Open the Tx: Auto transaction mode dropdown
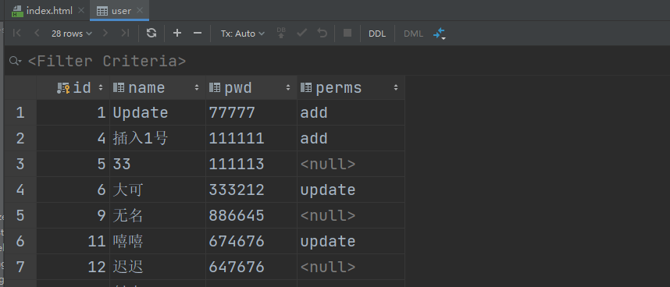Image resolution: width=670 pixels, height=287 pixels. pyautogui.click(x=242, y=34)
